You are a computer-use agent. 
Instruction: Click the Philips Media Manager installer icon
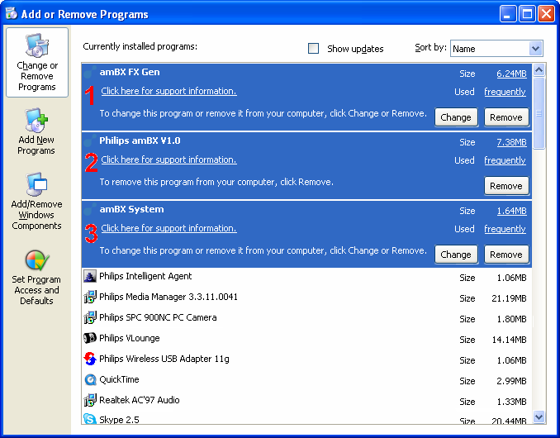(x=90, y=297)
